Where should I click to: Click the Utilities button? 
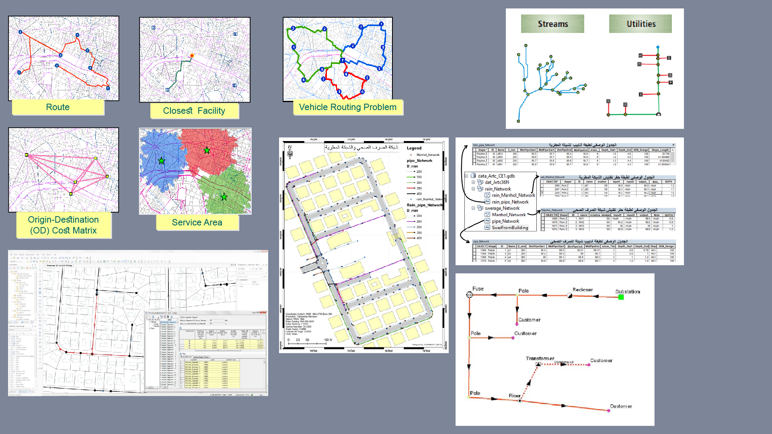[641, 24]
